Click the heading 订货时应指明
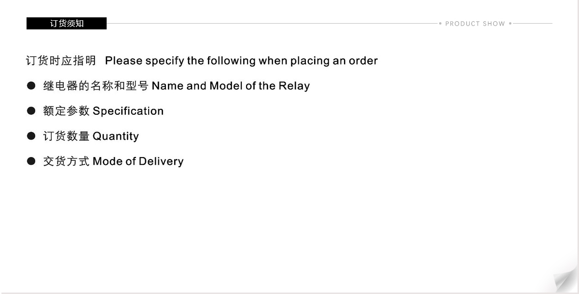The height and width of the screenshot is (294, 579). click(61, 61)
